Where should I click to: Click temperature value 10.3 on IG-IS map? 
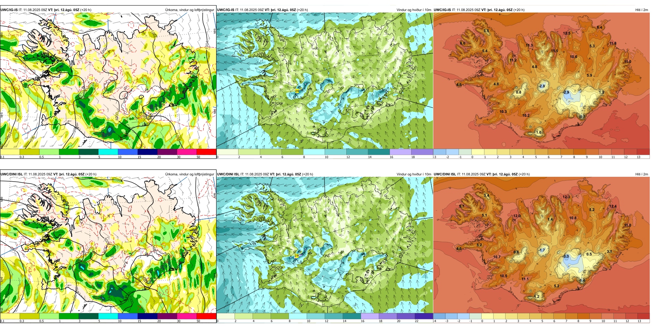[x=503, y=112]
